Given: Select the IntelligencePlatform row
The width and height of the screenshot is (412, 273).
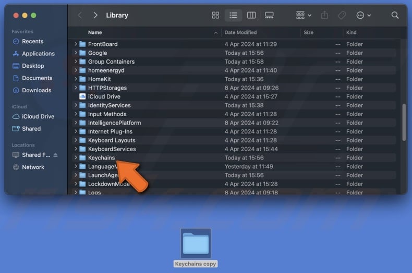Looking at the screenshot, I should pos(234,122).
